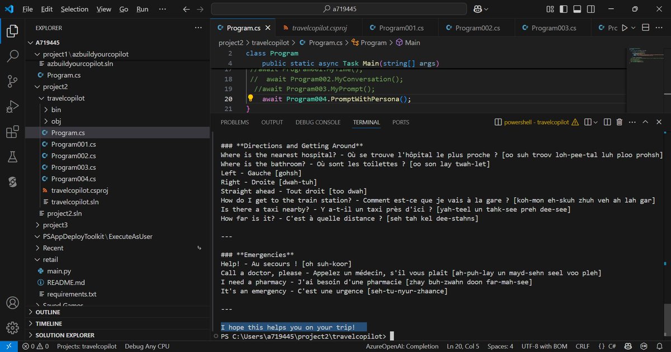Click the terminal vertical scrollbar
Image resolution: width=671 pixels, height=352 pixels.
click(667, 322)
